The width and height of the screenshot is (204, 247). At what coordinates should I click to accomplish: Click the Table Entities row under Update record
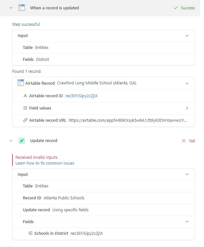(x=104, y=186)
